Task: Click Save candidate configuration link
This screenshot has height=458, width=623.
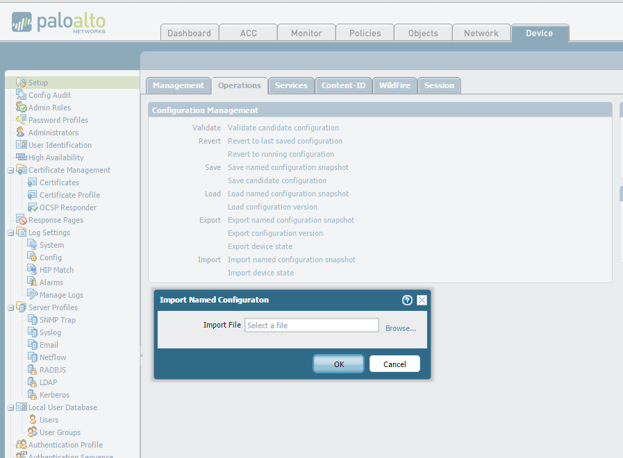Action: click(x=277, y=180)
